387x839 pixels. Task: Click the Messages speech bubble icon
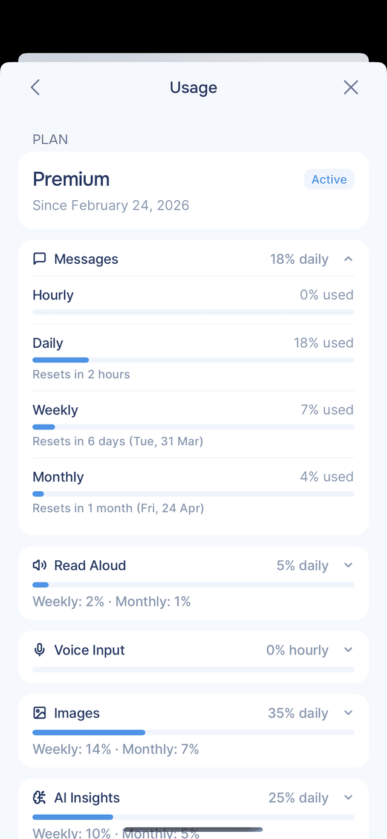[x=39, y=258]
